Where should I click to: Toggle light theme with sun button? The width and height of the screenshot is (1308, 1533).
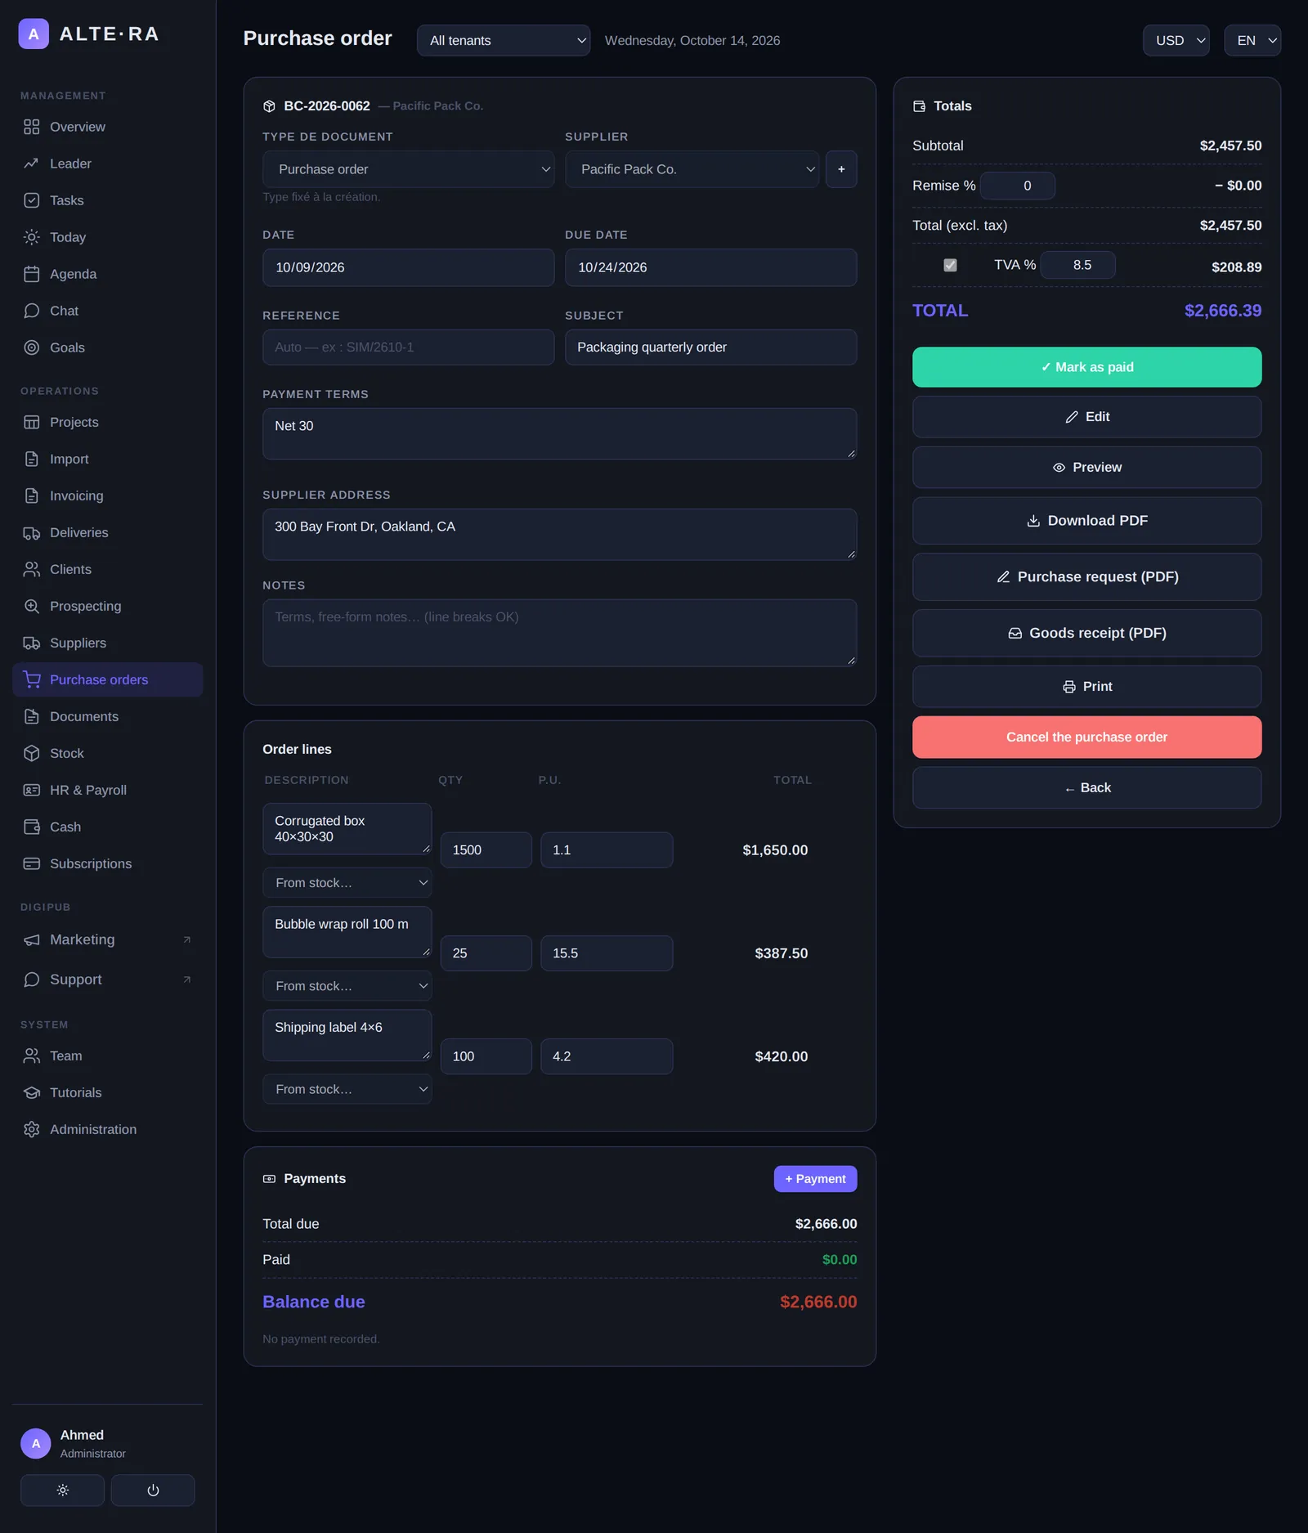pos(62,1490)
